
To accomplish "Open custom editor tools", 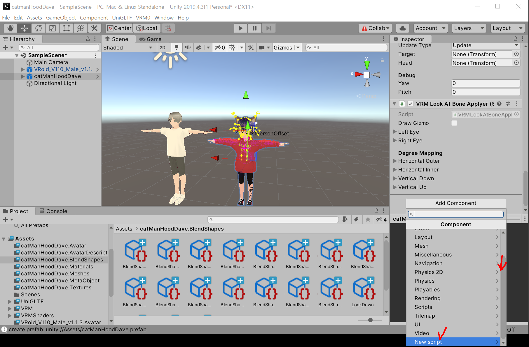I will pyautogui.click(x=94, y=28).
